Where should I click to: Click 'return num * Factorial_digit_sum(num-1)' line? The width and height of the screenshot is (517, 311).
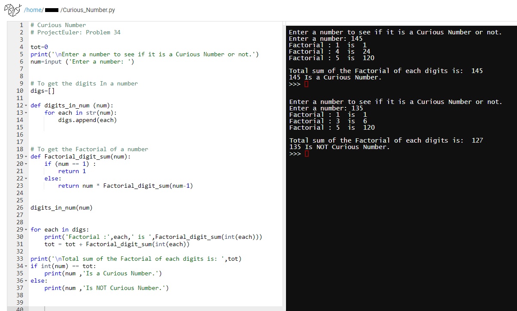pyautogui.click(x=126, y=186)
